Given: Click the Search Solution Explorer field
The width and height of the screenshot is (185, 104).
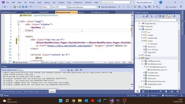Looking at the screenshot, I should pyautogui.click(x=156, y=20).
